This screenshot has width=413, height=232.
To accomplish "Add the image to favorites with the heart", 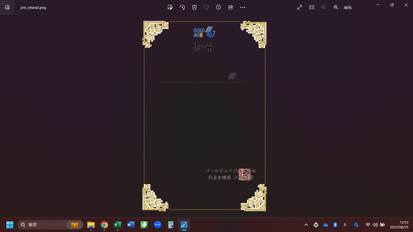I will pos(207,7).
